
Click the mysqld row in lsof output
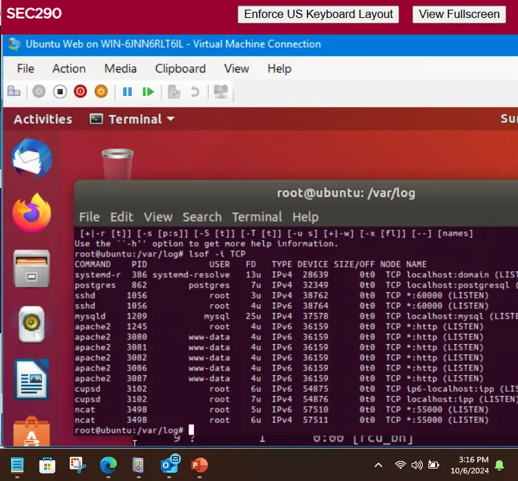(296, 316)
